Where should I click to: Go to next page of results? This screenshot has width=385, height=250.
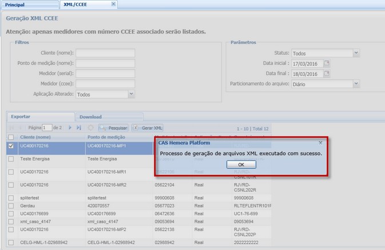click(70, 128)
